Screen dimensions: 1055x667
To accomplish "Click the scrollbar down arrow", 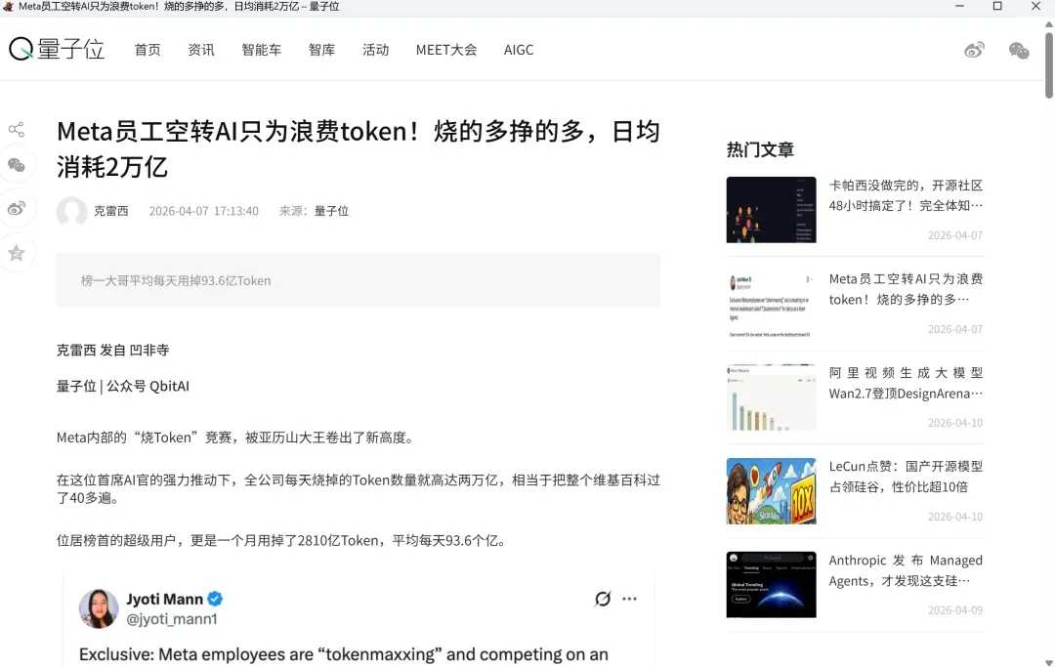I will (1049, 661).
